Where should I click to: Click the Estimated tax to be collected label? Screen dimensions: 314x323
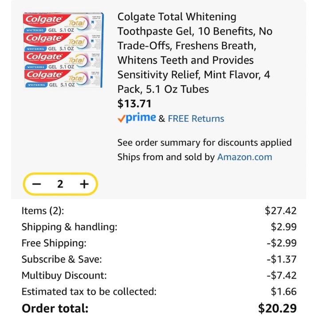[89, 291]
